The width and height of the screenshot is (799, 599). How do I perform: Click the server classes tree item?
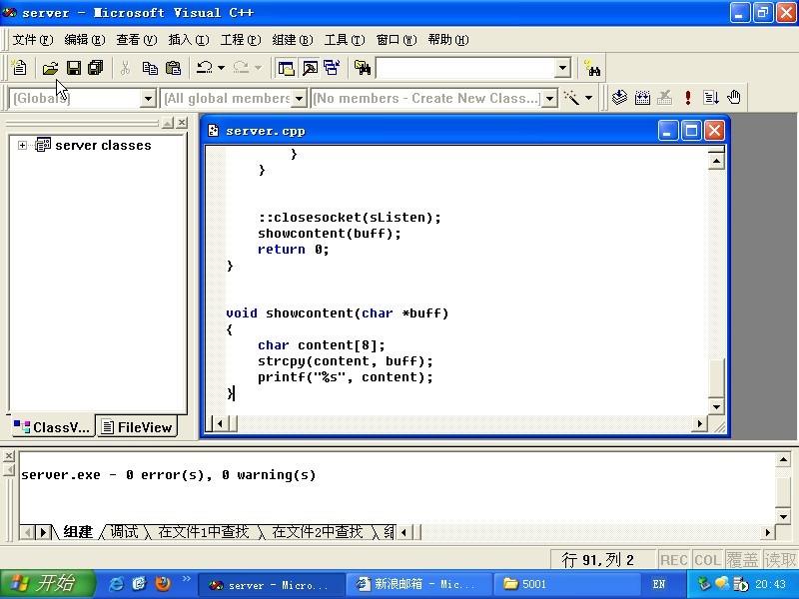103,145
